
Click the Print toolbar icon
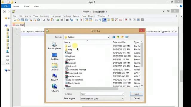tap(38, 20)
